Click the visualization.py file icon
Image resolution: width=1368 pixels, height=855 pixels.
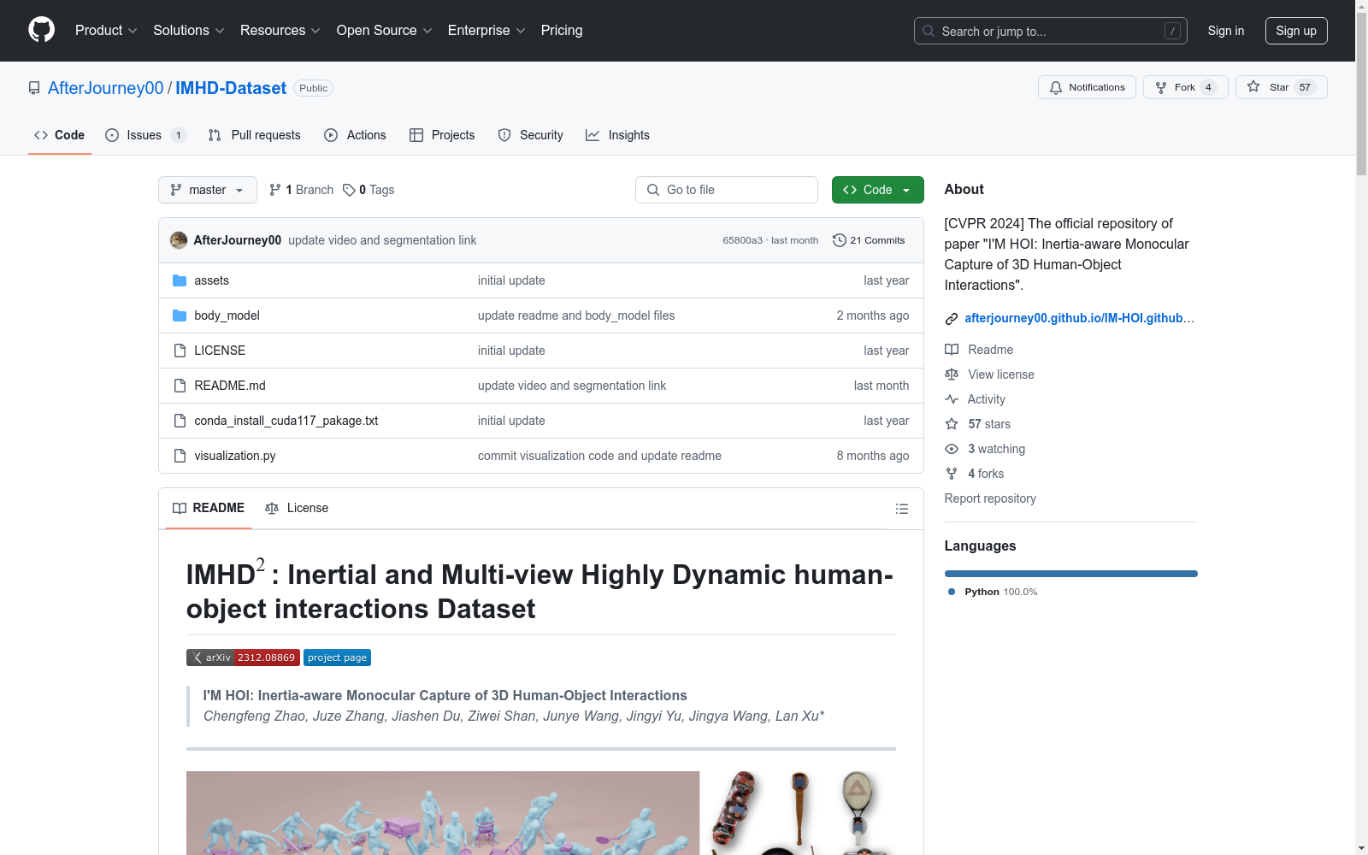tap(180, 456)
